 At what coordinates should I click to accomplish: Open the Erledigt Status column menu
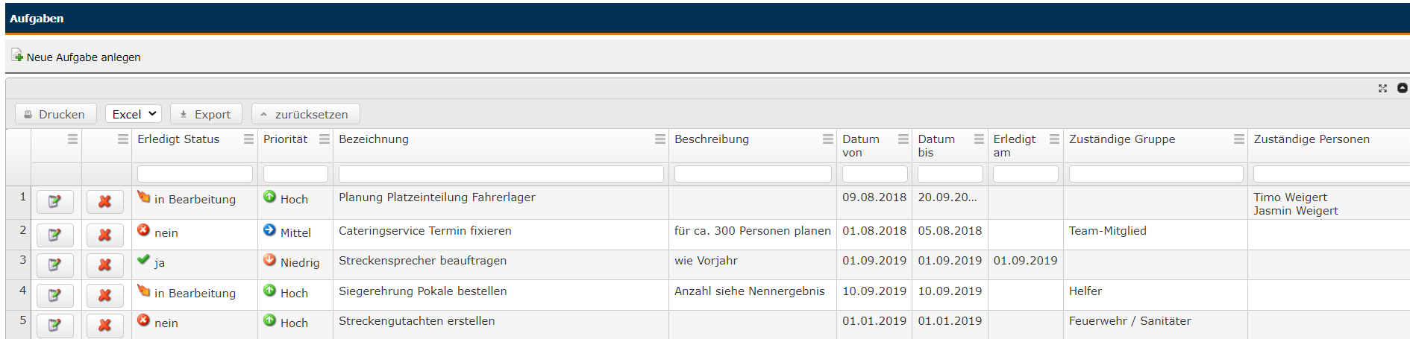pos(248,139)
